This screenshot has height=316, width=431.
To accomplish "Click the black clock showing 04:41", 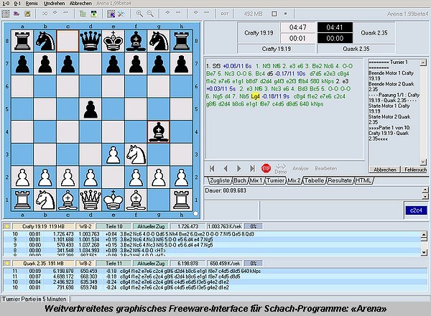I will 335,27.
